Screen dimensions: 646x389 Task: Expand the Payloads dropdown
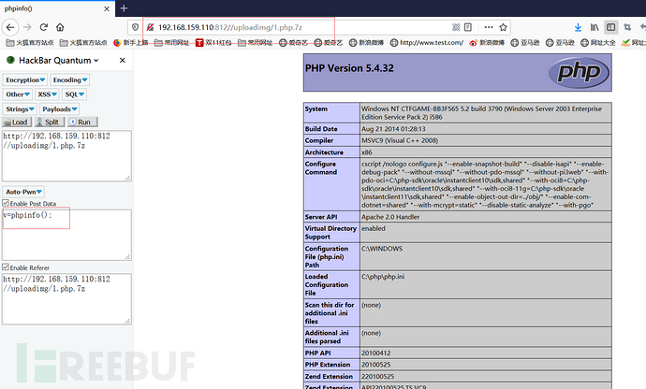click(59, 109)
